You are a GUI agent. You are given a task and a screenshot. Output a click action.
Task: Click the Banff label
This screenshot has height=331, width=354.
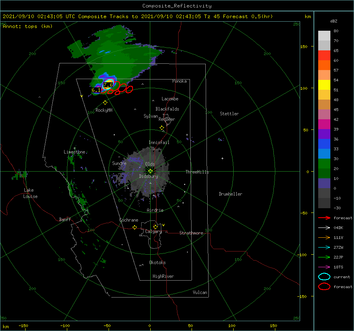pos(65,219)
